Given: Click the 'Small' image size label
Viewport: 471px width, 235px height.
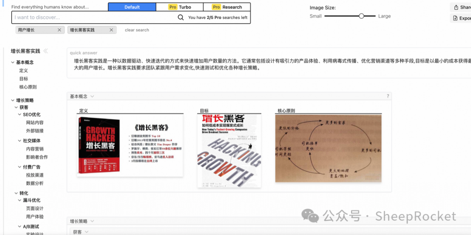Looking at the screenshot, I should point(316,16).
